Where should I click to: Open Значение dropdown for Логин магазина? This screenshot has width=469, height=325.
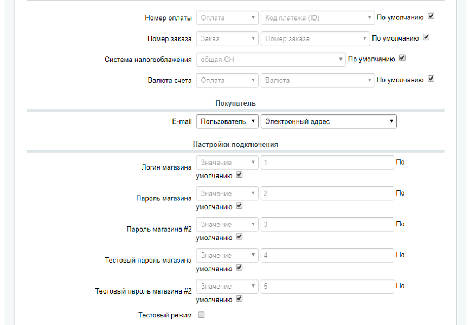(x=227, y=162)
